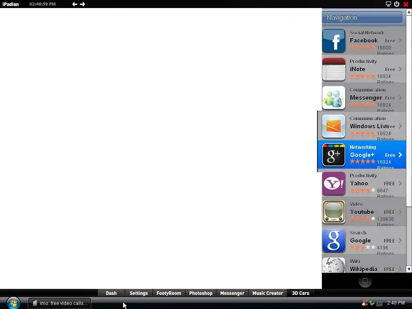Click the Video category text

click(x=356, y=204)
